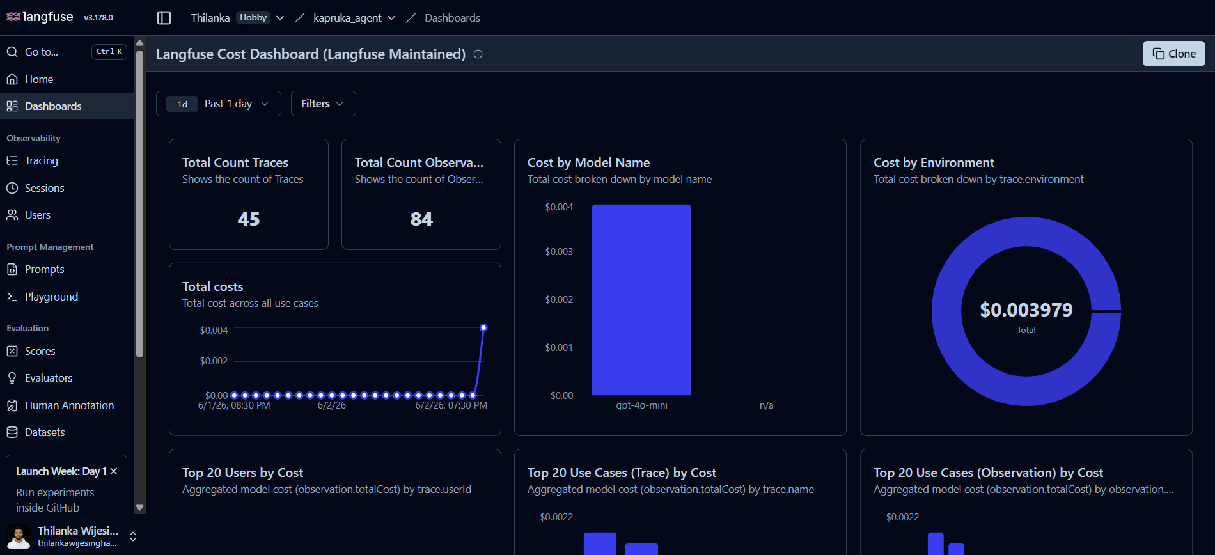Open Evaluators page
Viewport: 1215px width, 555px height.
[67, 378]
